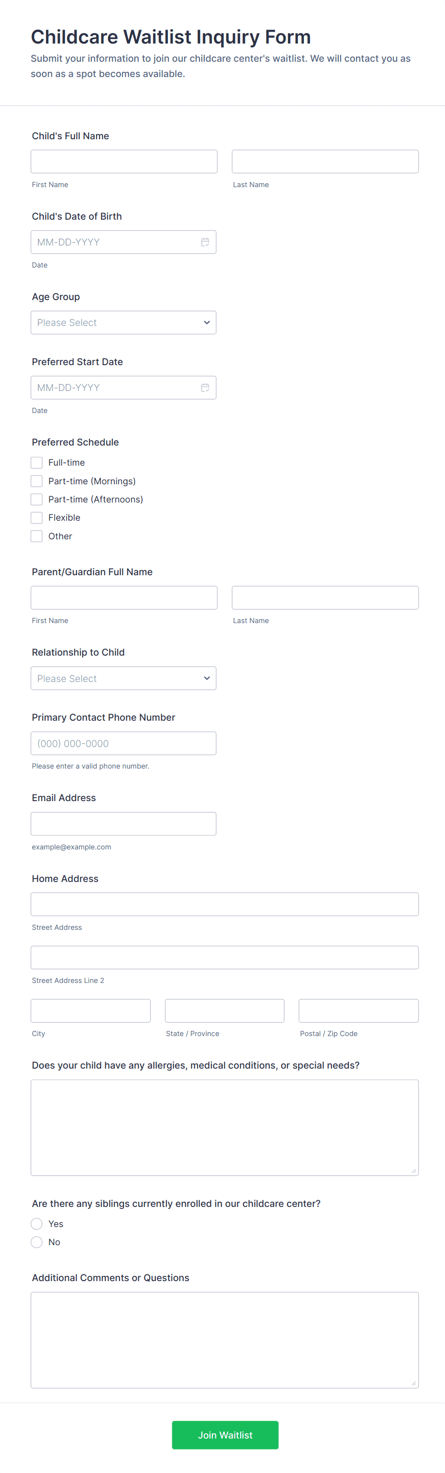Tick Part-time (Mornings) checkbox
Viewport: 445px width, 1473px height.
37,481
